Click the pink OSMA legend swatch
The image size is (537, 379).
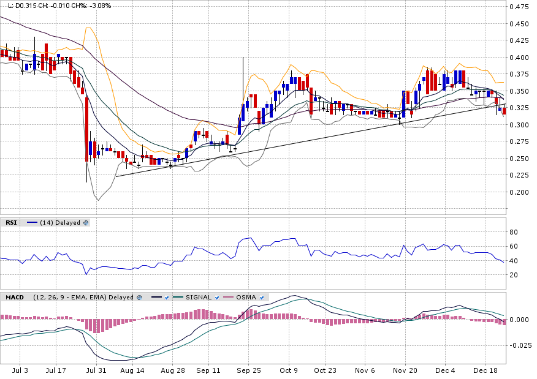[228, 298]
